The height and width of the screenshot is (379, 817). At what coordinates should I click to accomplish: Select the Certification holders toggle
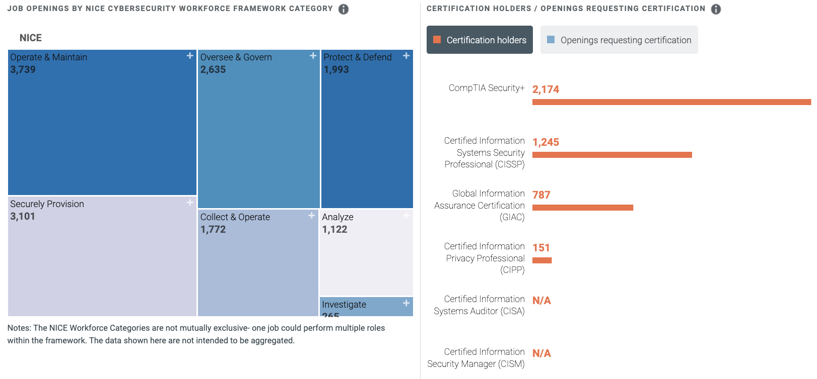click(x=480, y=40)
